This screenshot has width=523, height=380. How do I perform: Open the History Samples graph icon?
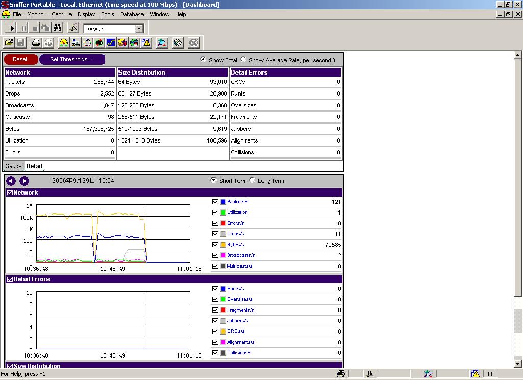coord(111,43)
